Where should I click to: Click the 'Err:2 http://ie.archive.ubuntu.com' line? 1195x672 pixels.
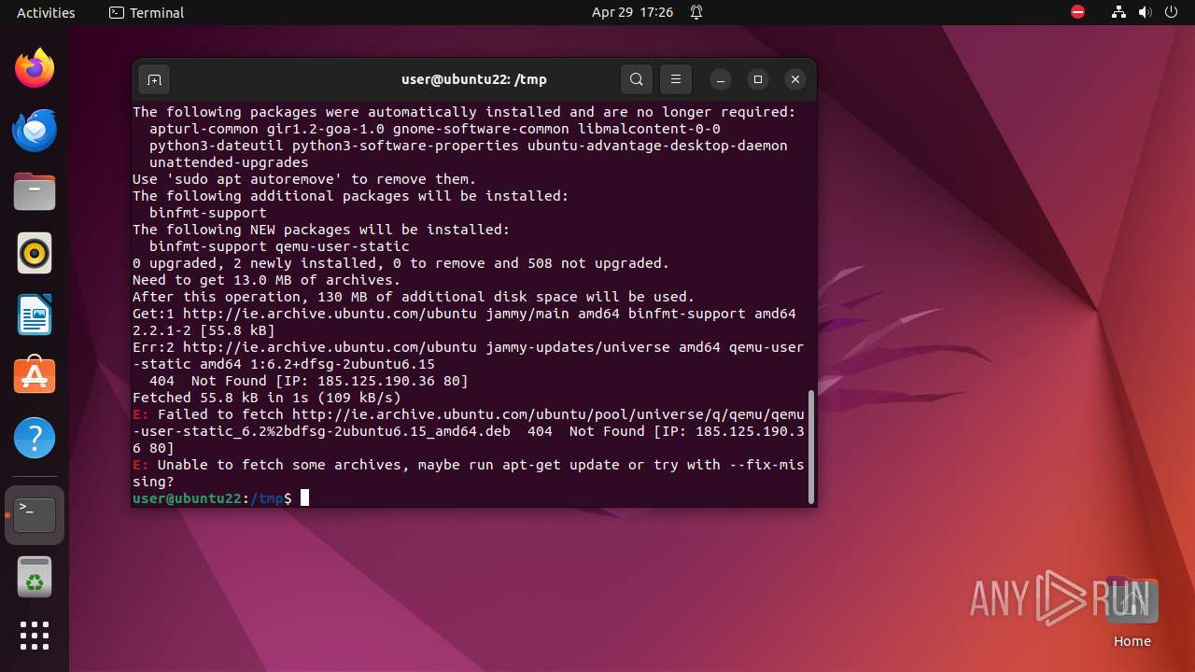[468, 356]
